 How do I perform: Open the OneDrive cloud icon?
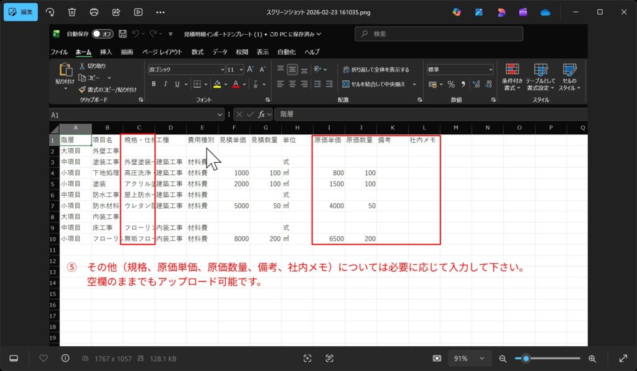click(x=546, y=12)
